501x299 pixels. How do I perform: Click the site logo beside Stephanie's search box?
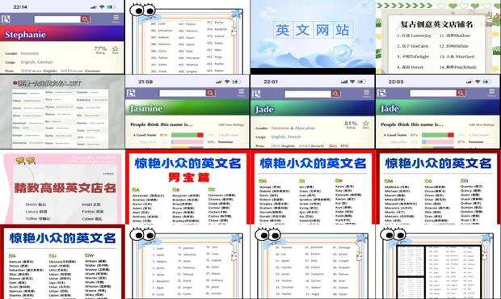coord(6,19)
